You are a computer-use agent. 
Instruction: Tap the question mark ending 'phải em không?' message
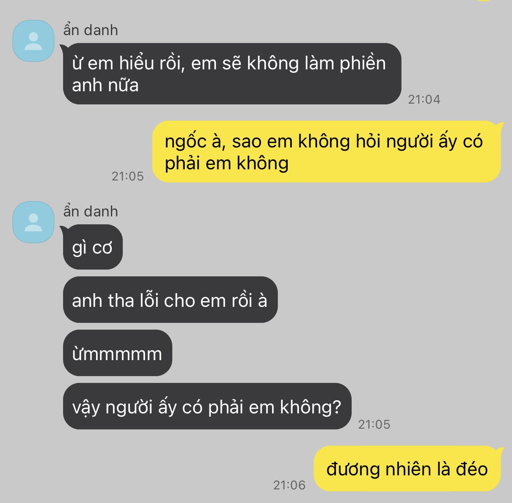(x=337, y=407)
